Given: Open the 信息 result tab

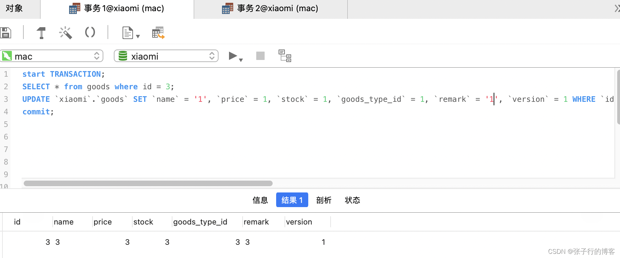Looking at the screenshot, I should tap(260, 200).
